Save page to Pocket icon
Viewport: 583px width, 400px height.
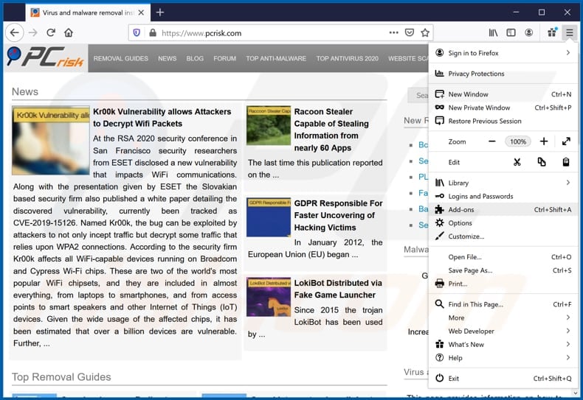(410, 32)
